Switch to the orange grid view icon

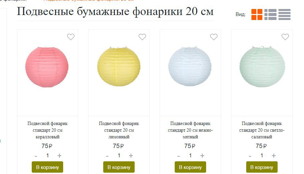point(257,14)
